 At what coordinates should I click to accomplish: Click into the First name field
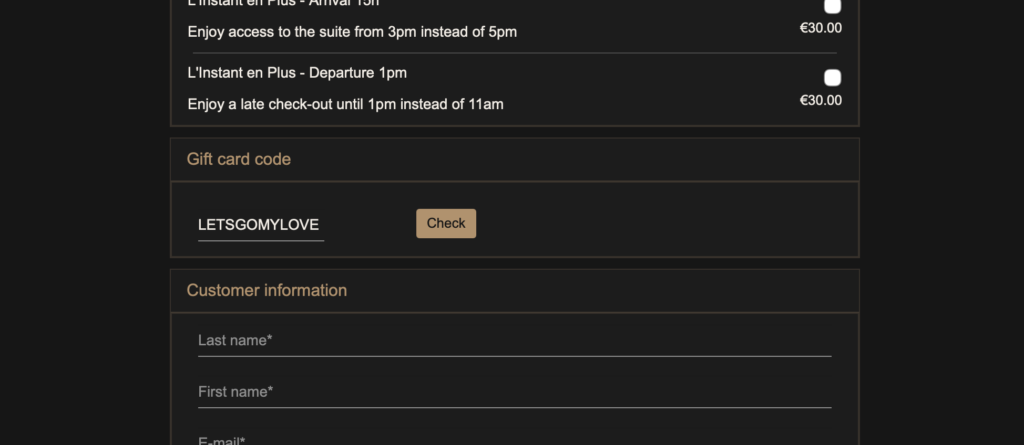[514, 393]
